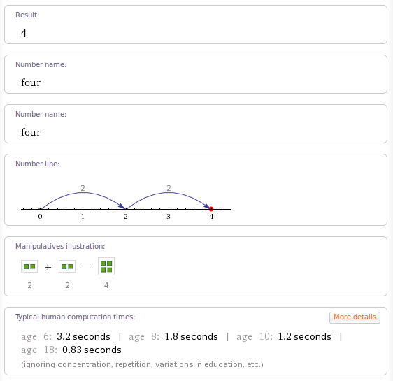This screenshot has width=393, height=381.
Task: Click the equals sign in manipulatives illustration
Action: pos(87,267)
